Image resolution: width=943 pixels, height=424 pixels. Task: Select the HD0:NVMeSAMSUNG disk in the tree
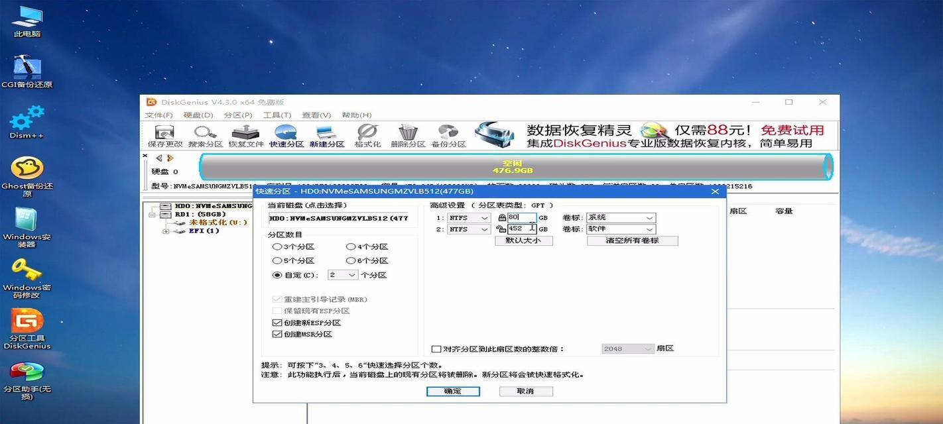pos(213,206)
